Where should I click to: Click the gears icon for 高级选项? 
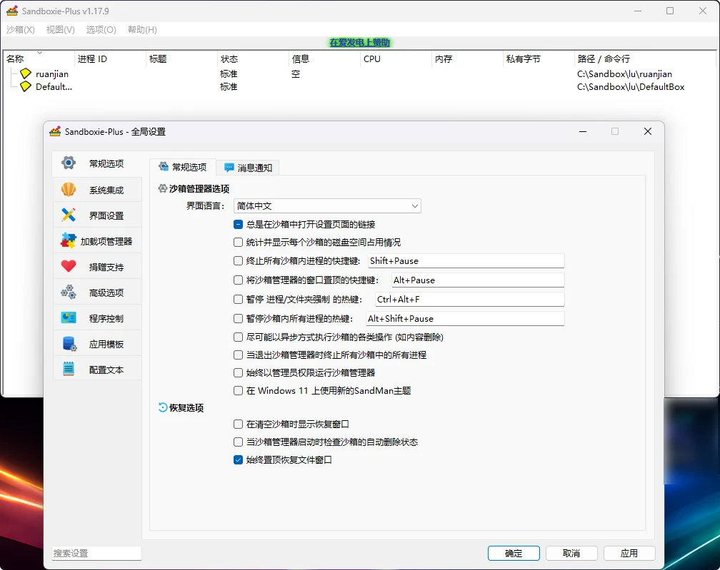(x=69, y=292)
